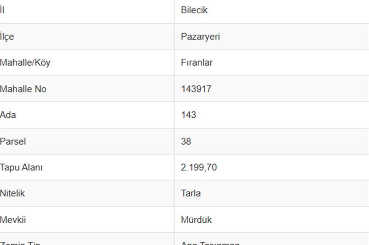Viewport: 369px width, 245px height.
Task: Click the Bilecik value in the İl row
Action: coord(194,10)
